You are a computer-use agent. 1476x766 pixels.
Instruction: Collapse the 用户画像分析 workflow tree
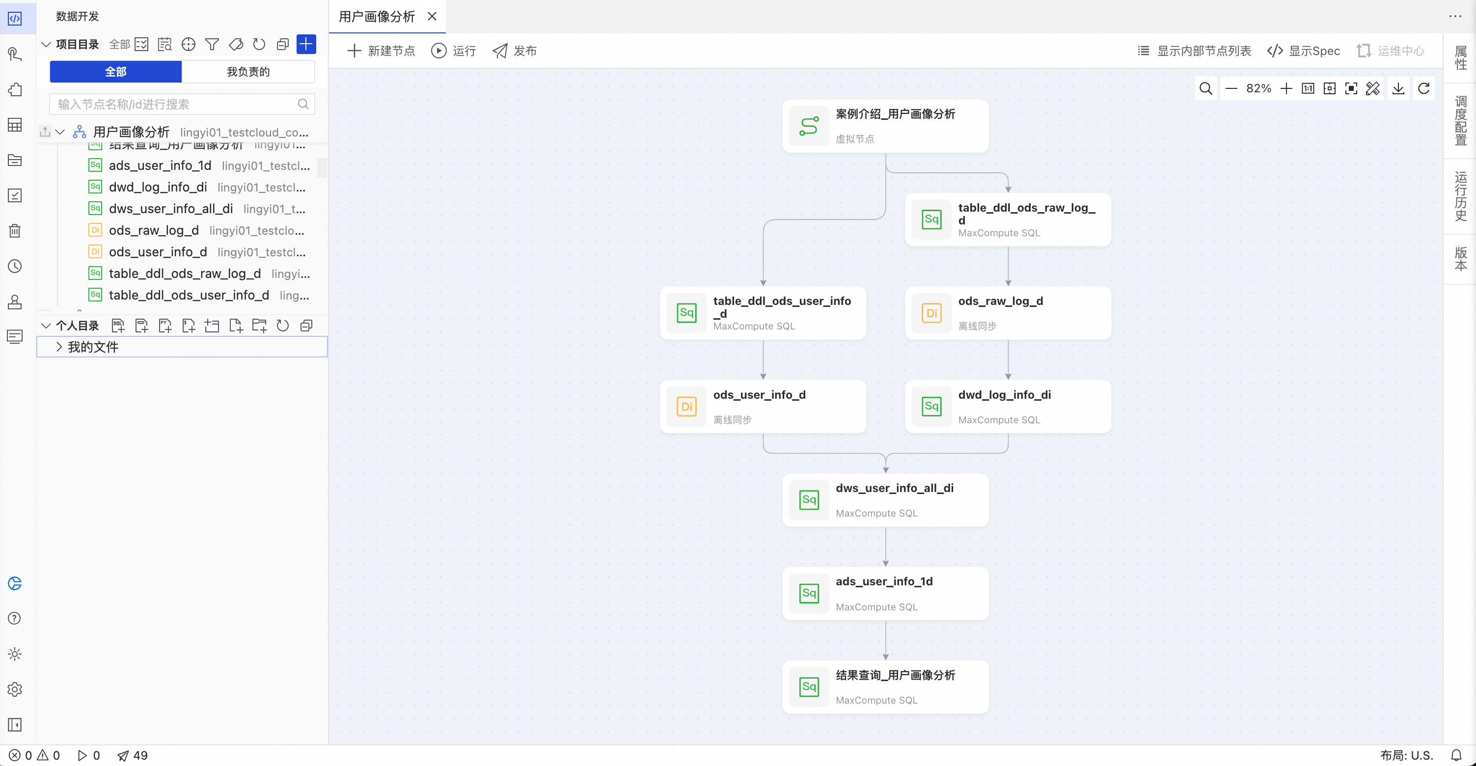(x=60, y=133)
